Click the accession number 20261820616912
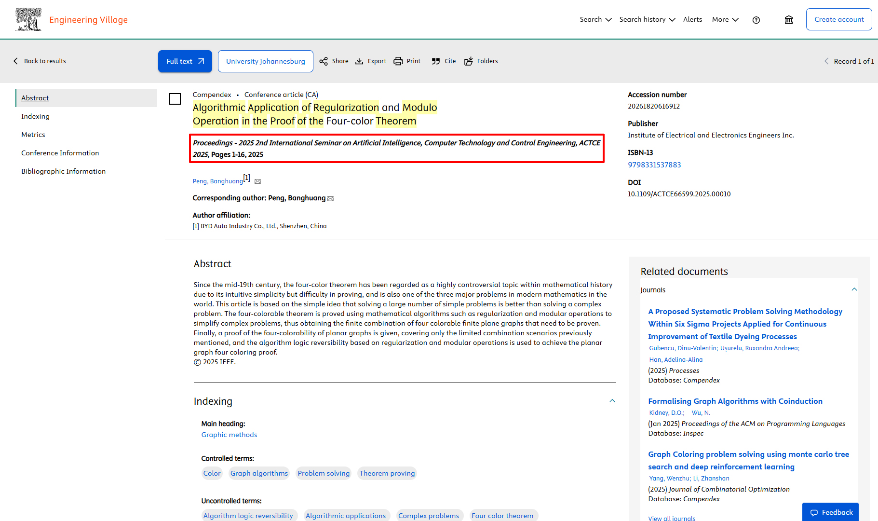This screenshot has width=878, height=521. pos(654,106)
